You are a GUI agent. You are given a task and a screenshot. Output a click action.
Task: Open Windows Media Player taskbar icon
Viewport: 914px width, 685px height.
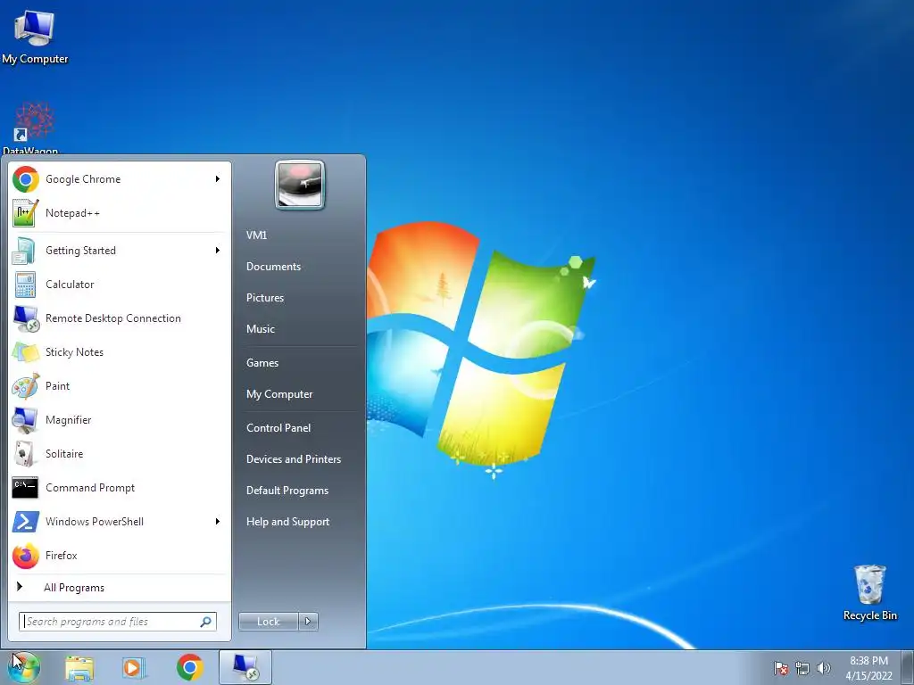coord(134,667)
